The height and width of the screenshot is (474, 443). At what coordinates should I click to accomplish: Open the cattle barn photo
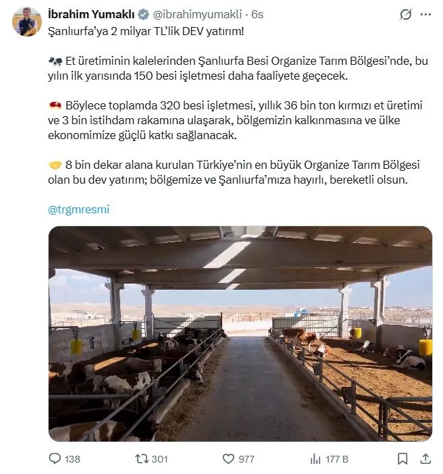point(240,334)
